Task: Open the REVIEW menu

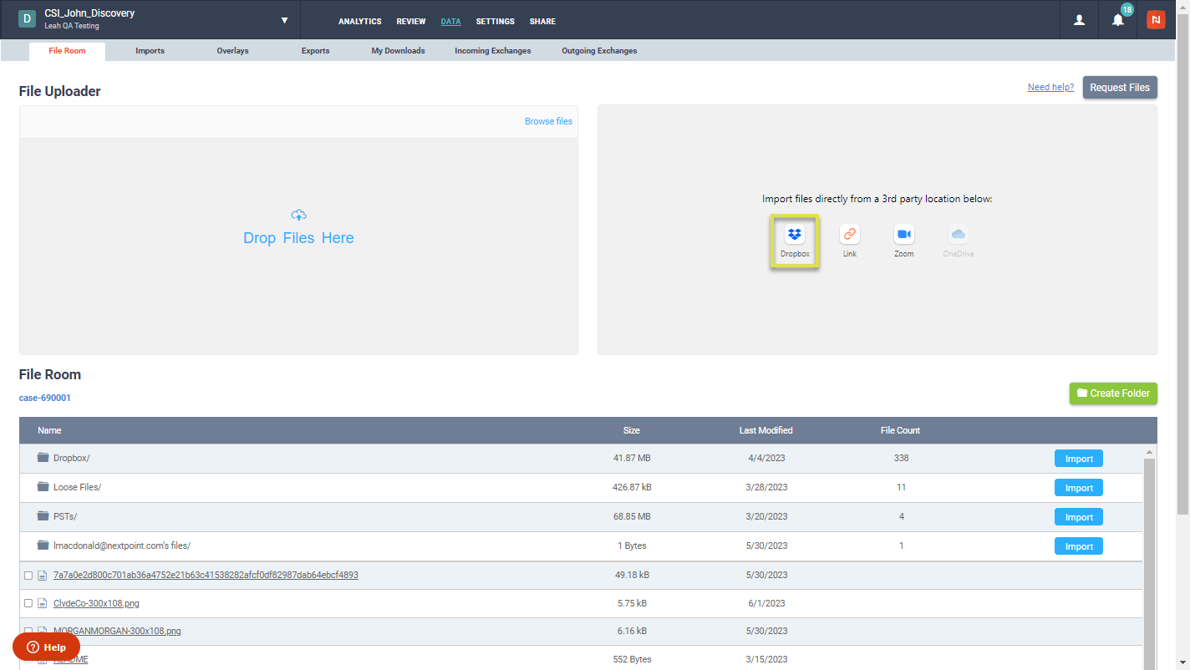Action: (411, 22)
